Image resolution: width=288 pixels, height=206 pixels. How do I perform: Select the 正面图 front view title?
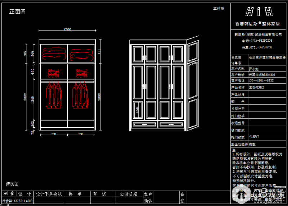(17, 12)
